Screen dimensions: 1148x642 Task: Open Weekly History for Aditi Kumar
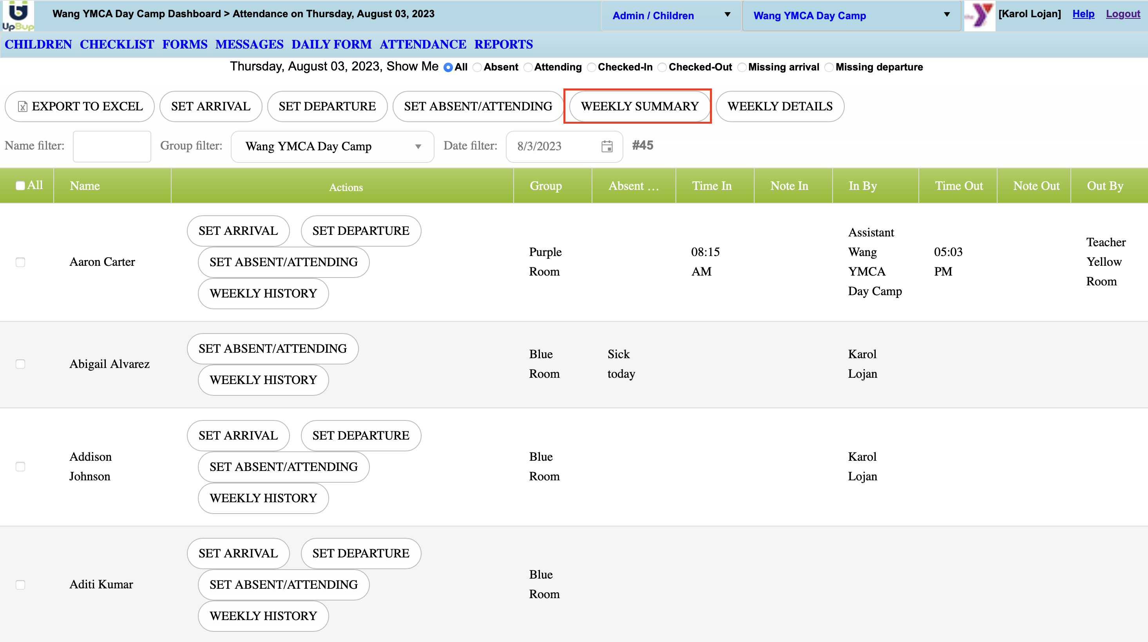point(263,616)
